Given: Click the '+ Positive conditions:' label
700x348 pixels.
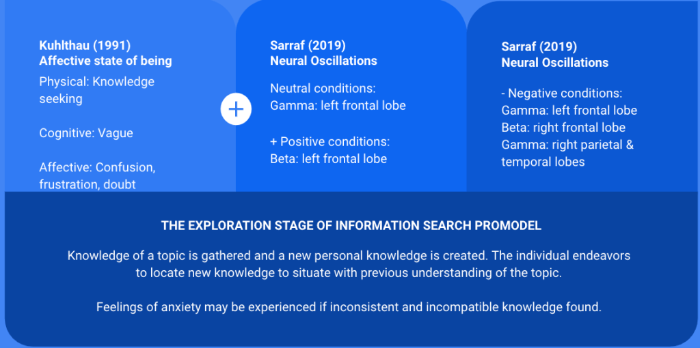Looking at the screenshot, I should 329,142.
